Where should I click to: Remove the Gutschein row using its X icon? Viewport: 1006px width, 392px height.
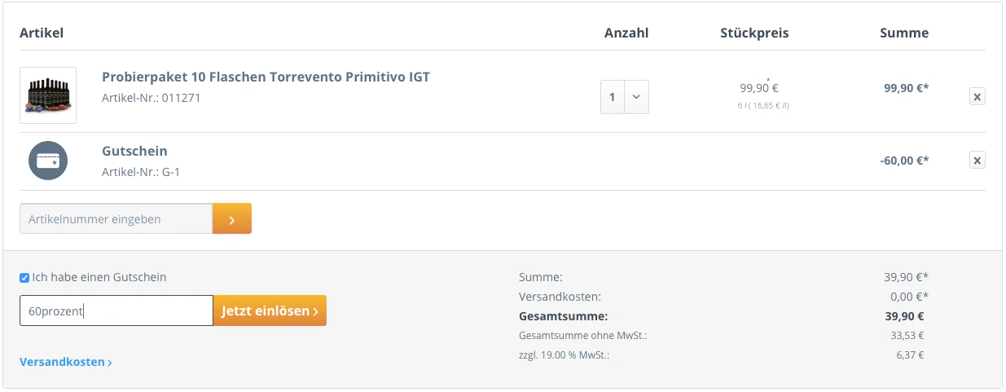[x=977, y=160]
